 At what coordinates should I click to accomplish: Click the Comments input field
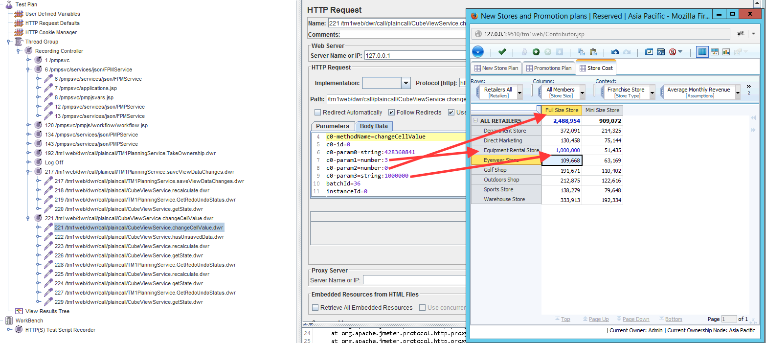point(403,35)
